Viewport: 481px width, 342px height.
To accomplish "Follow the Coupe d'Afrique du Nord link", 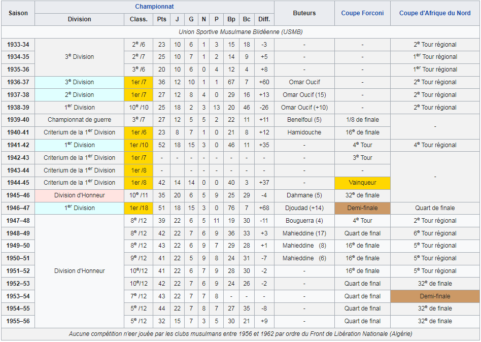I will coord(435,13).
